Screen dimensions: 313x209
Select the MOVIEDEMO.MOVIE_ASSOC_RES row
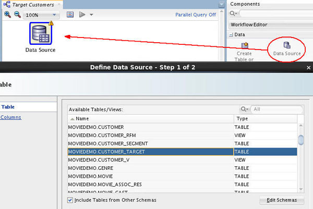tap(182, 185)
